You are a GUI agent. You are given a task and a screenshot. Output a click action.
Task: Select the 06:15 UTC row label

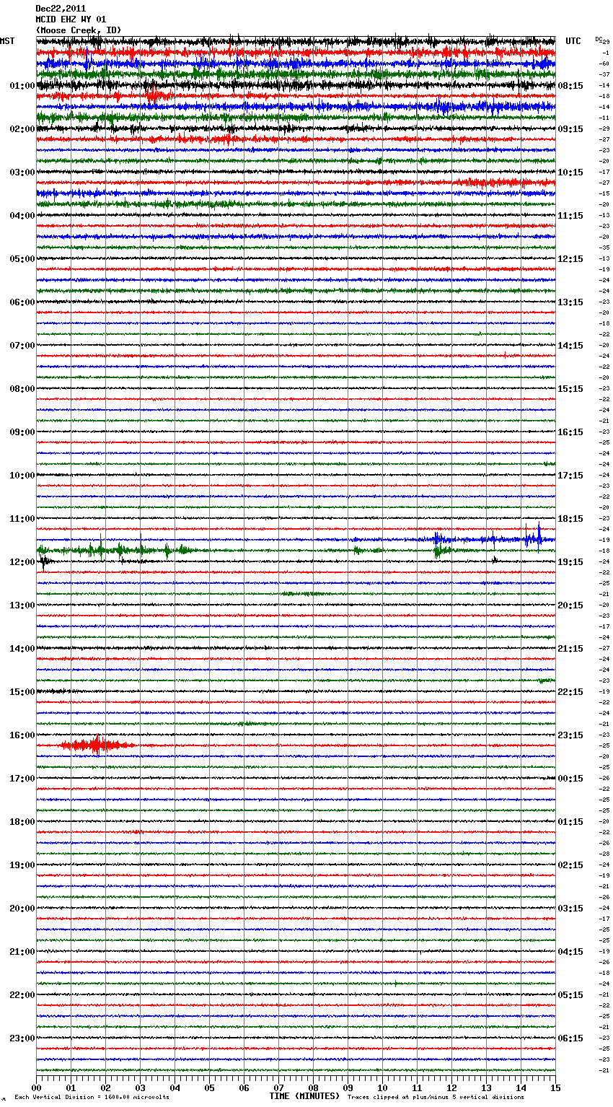click(x=570, y=1038)
